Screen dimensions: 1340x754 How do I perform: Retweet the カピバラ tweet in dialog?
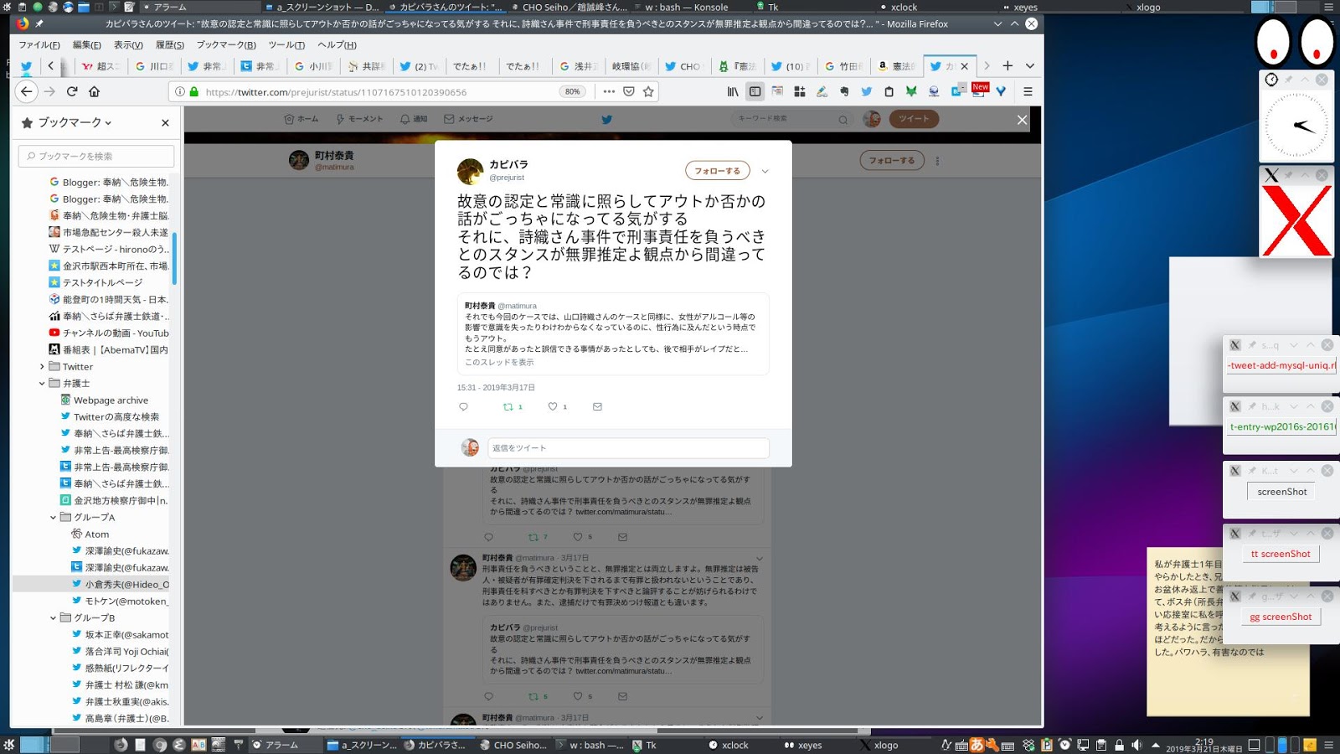coord(508,406)
